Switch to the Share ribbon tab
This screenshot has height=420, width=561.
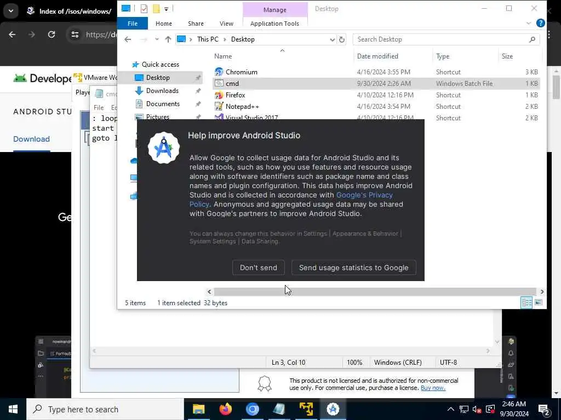pos(196,23)
